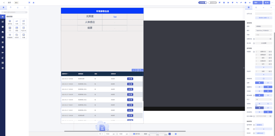Click the blue cross tool icon in header

(x=29, y=3)
